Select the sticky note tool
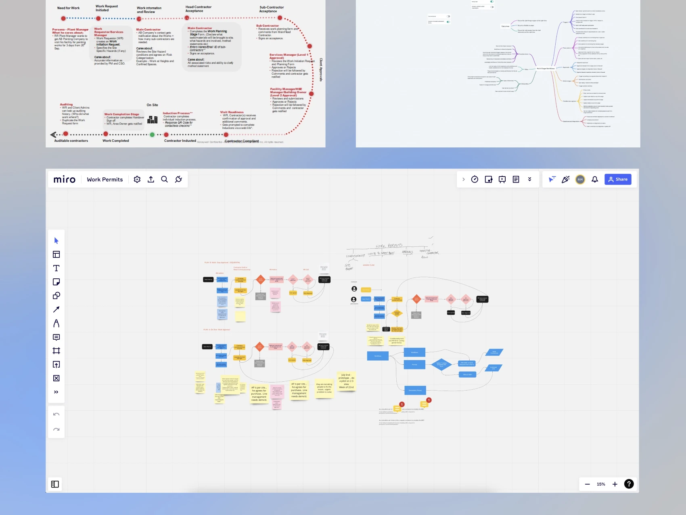Image resolution: width=686 pixels, height=515 pixels. tap(56, 282)
